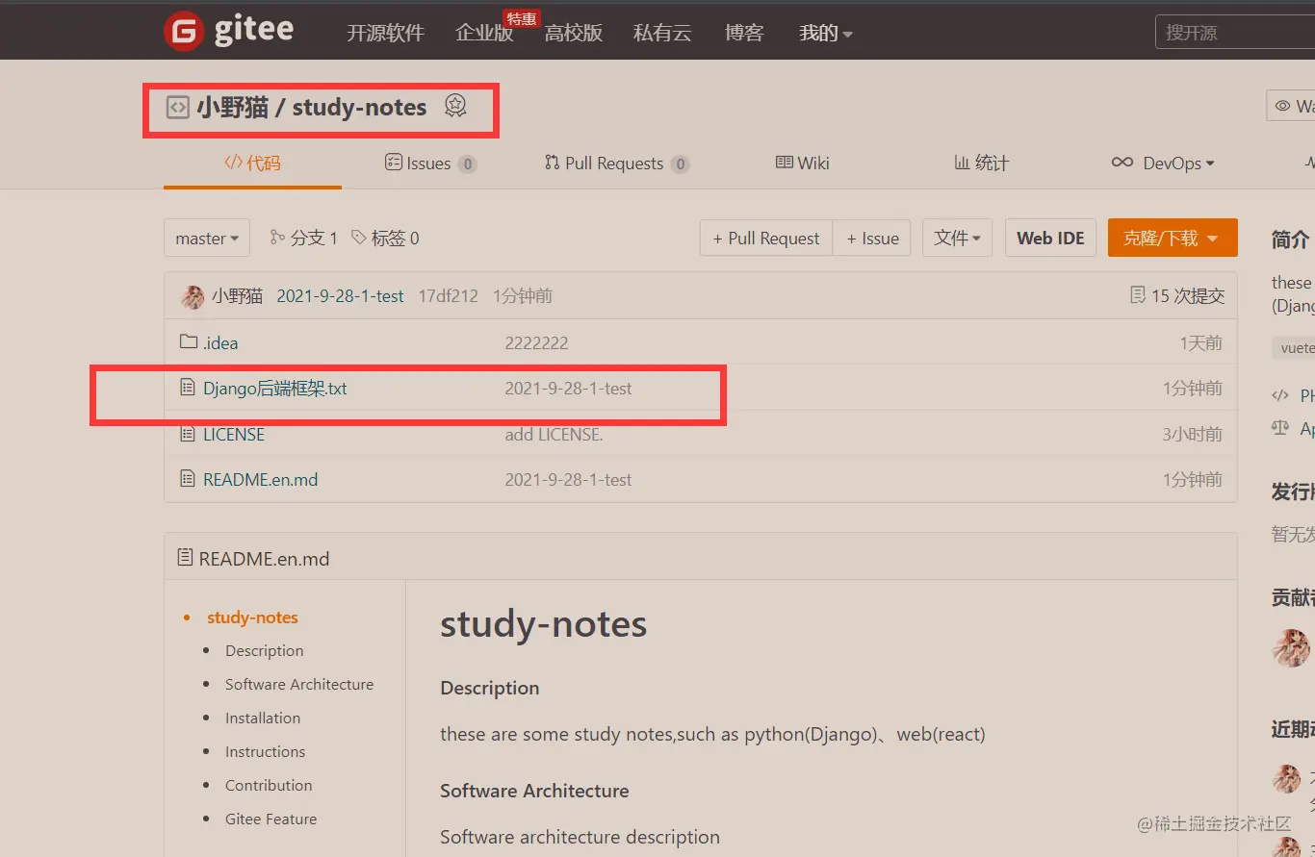Open the study-notes repository title link
The width and height of the screenshot is (1315, 857).
(359, 107)
